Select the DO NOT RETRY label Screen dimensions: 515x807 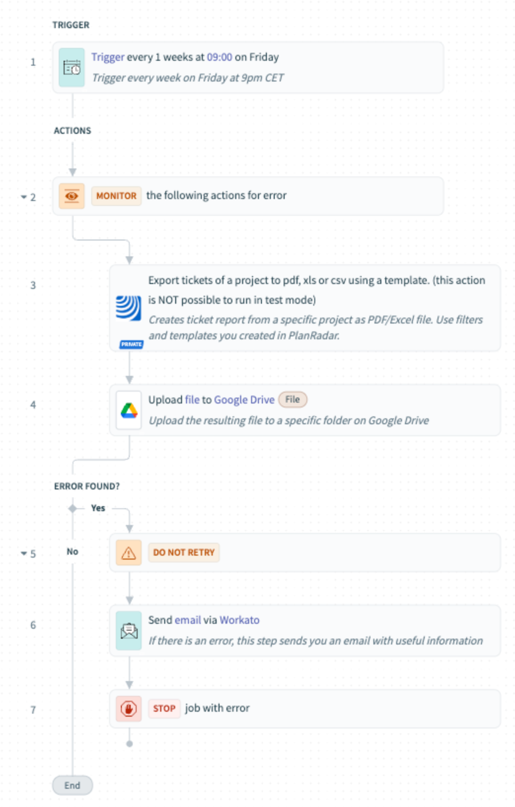click(184, 553)
